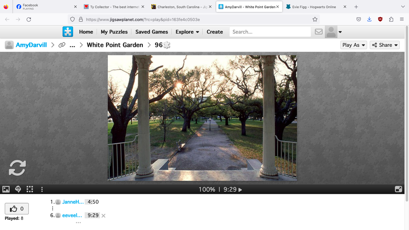Switch to the My Puzzles section
The image size is (409, 230).
(x=114, y=32)
